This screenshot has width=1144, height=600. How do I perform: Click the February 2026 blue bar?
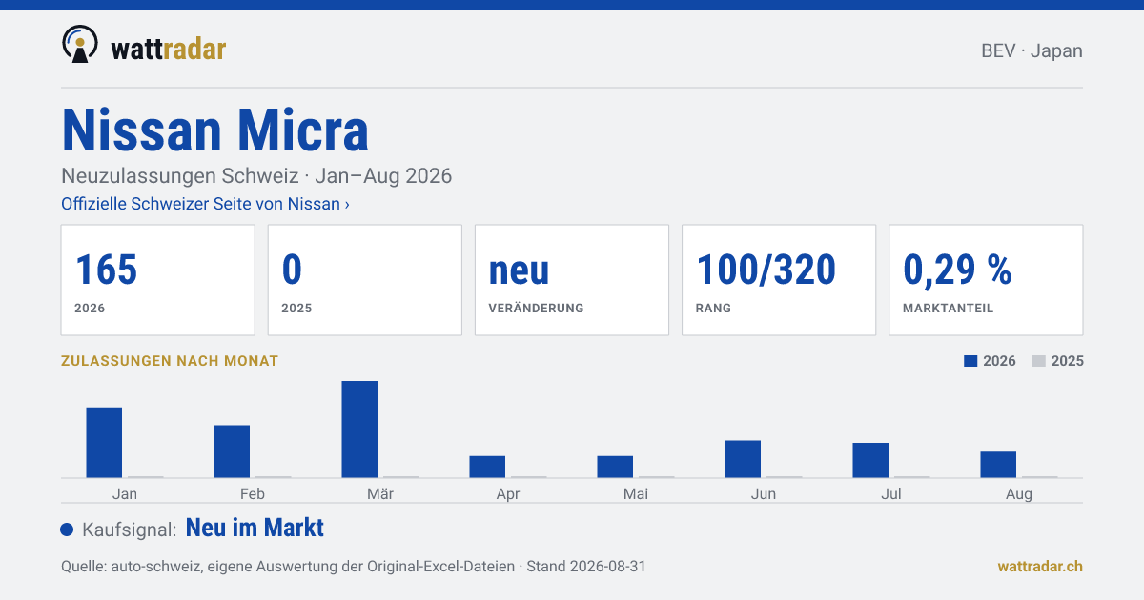232,451
